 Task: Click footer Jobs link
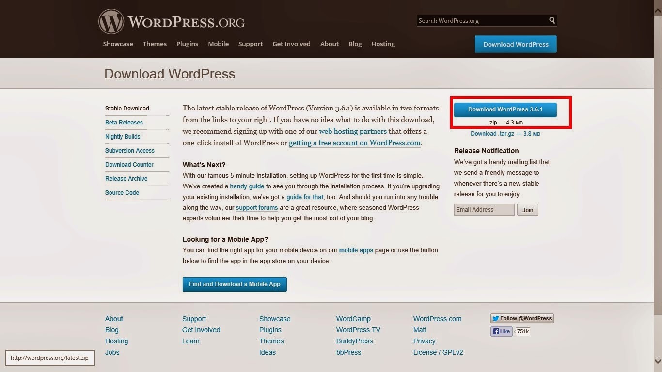pyautogui.click(x=112, y=352)
